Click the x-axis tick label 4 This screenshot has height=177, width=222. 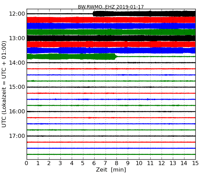(x=72, y=163)
